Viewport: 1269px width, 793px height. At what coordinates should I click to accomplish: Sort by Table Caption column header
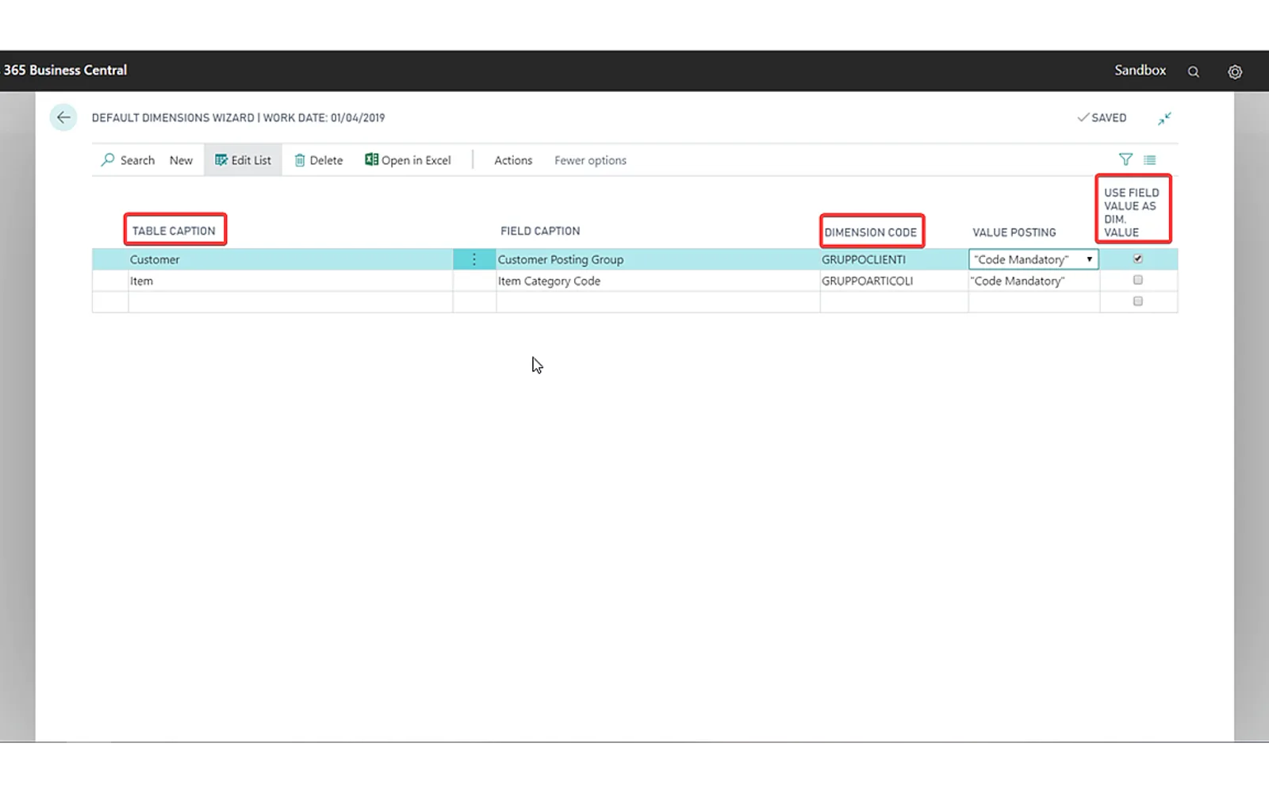point(174,231)
